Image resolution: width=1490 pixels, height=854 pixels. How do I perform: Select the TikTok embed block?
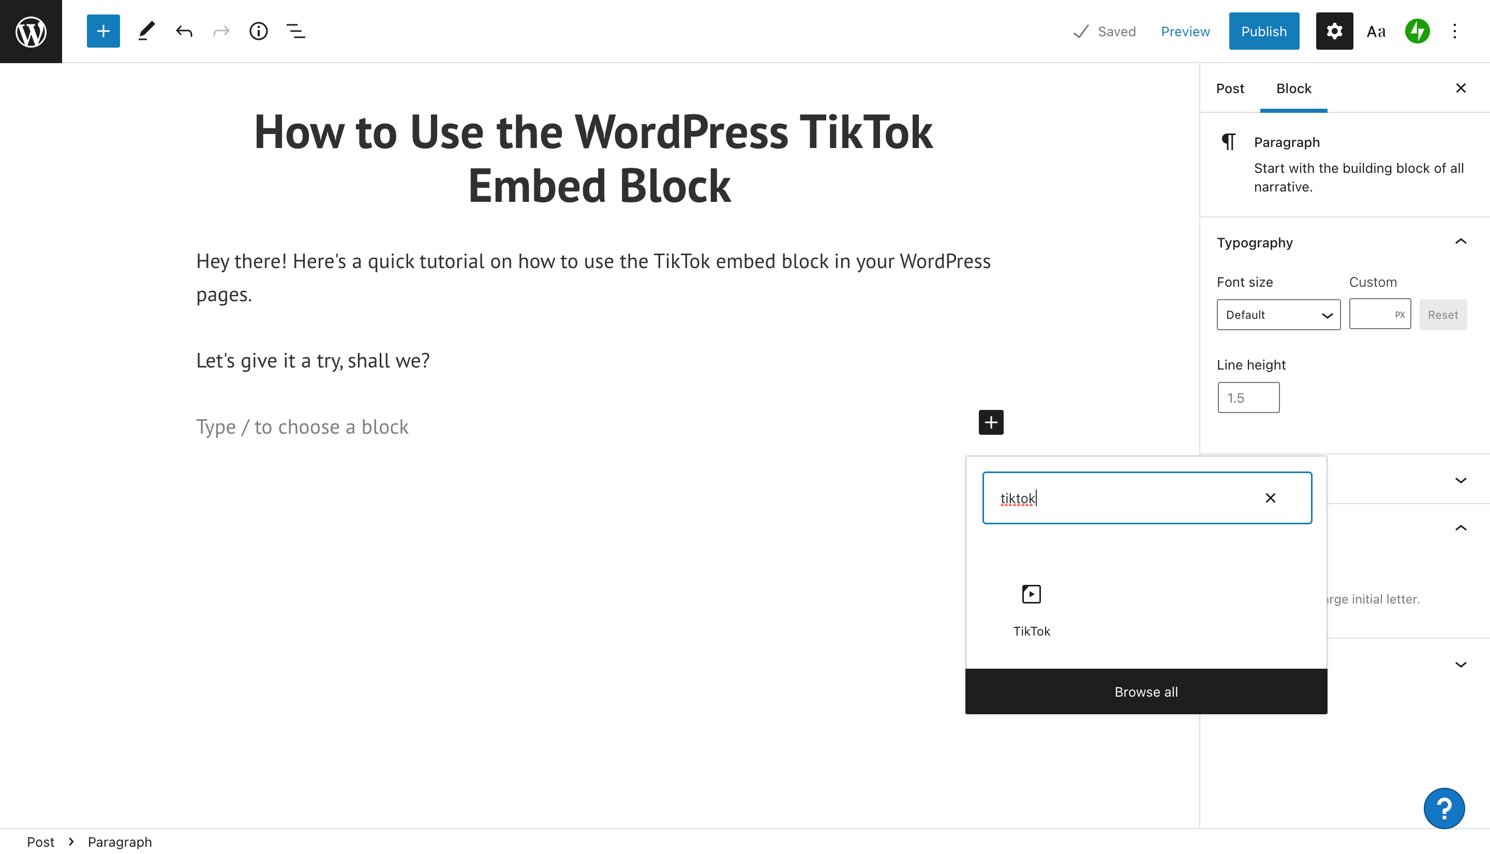pyautogui.click(x=1031, y=608)
